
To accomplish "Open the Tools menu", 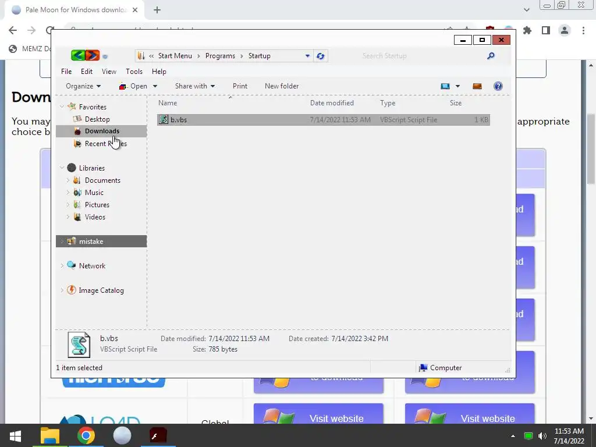I will [x=134, y=72].
